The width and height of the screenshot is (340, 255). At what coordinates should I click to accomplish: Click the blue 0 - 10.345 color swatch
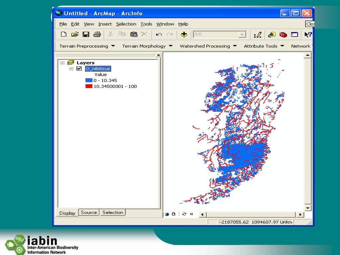(89, 80)
